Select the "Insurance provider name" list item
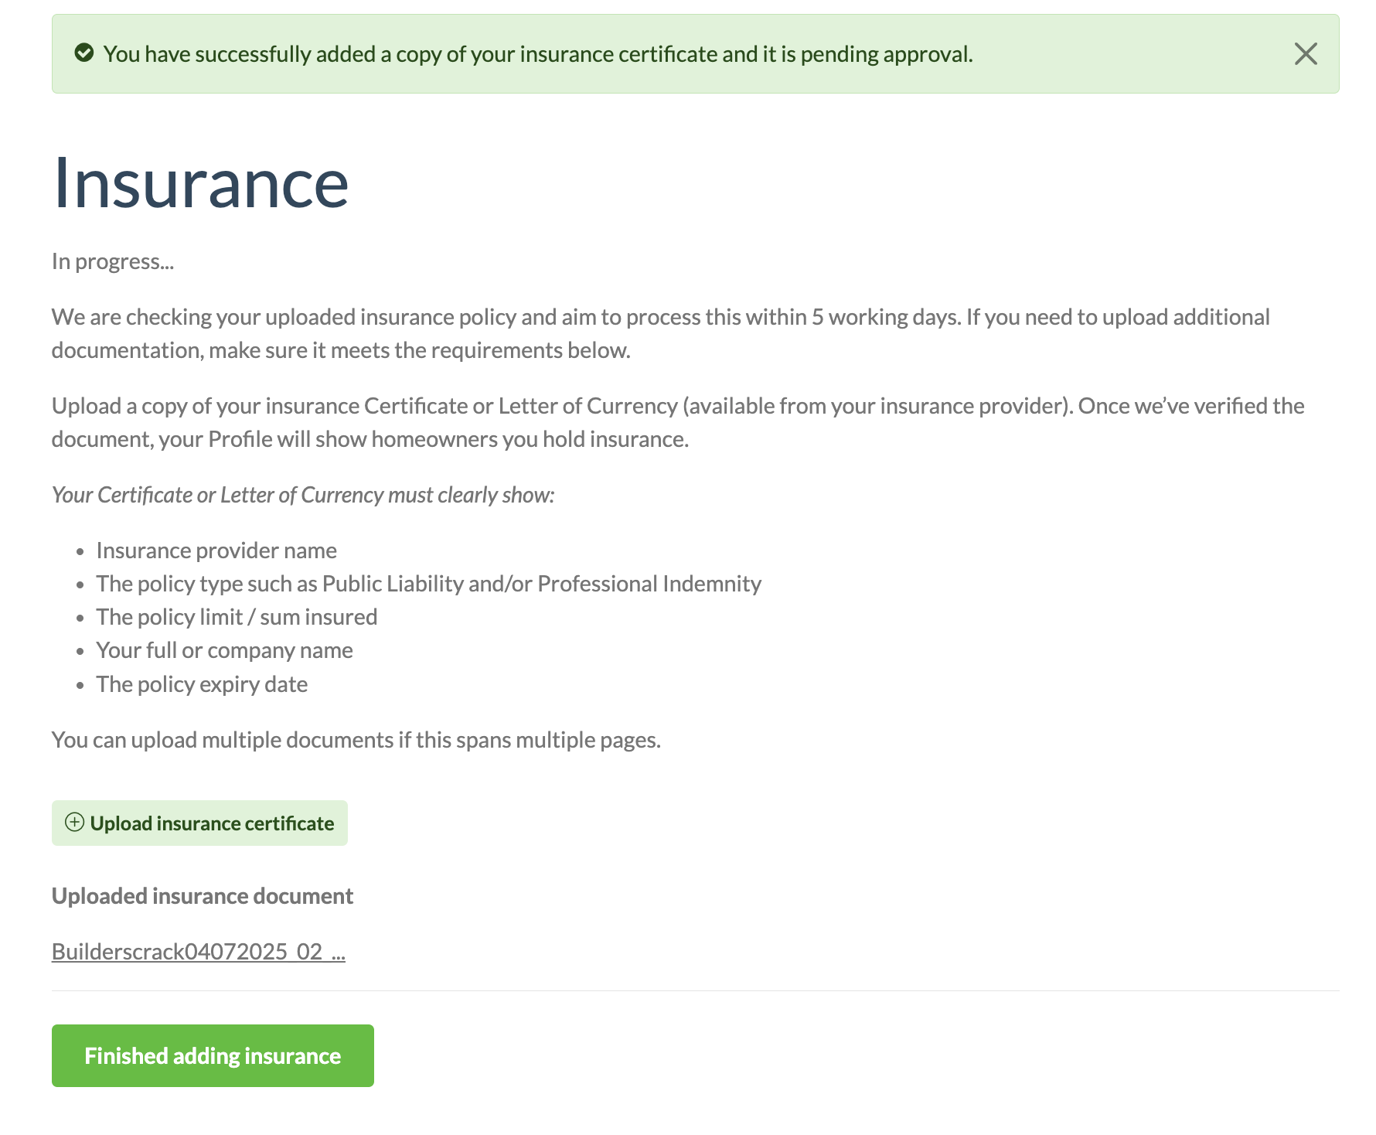Screen dimensions: 1376x1135 tap(216, 550)
